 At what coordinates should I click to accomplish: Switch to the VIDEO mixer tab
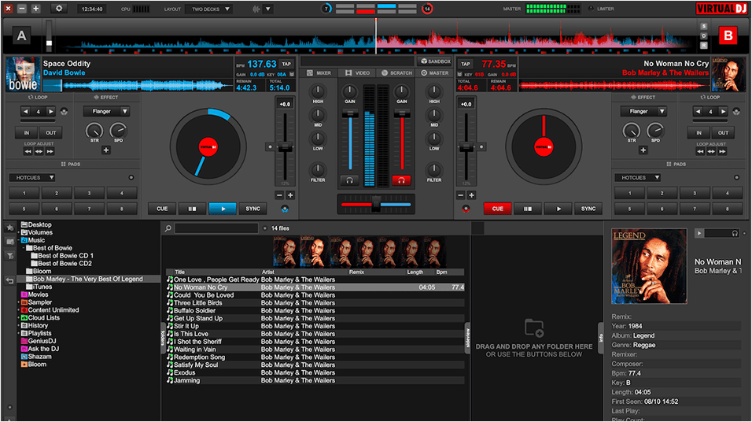click(358, 73)
